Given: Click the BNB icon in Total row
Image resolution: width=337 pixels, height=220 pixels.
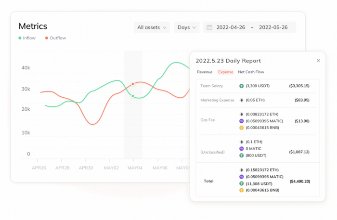Looking at the screenshot, I should (242, 190).
